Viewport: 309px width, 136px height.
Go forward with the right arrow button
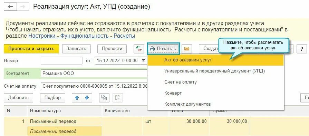23,7
